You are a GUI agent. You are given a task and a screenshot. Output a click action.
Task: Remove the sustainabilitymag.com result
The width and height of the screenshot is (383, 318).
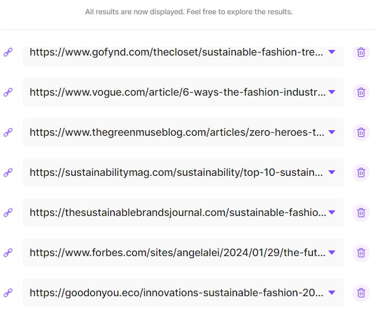point(361,172)
